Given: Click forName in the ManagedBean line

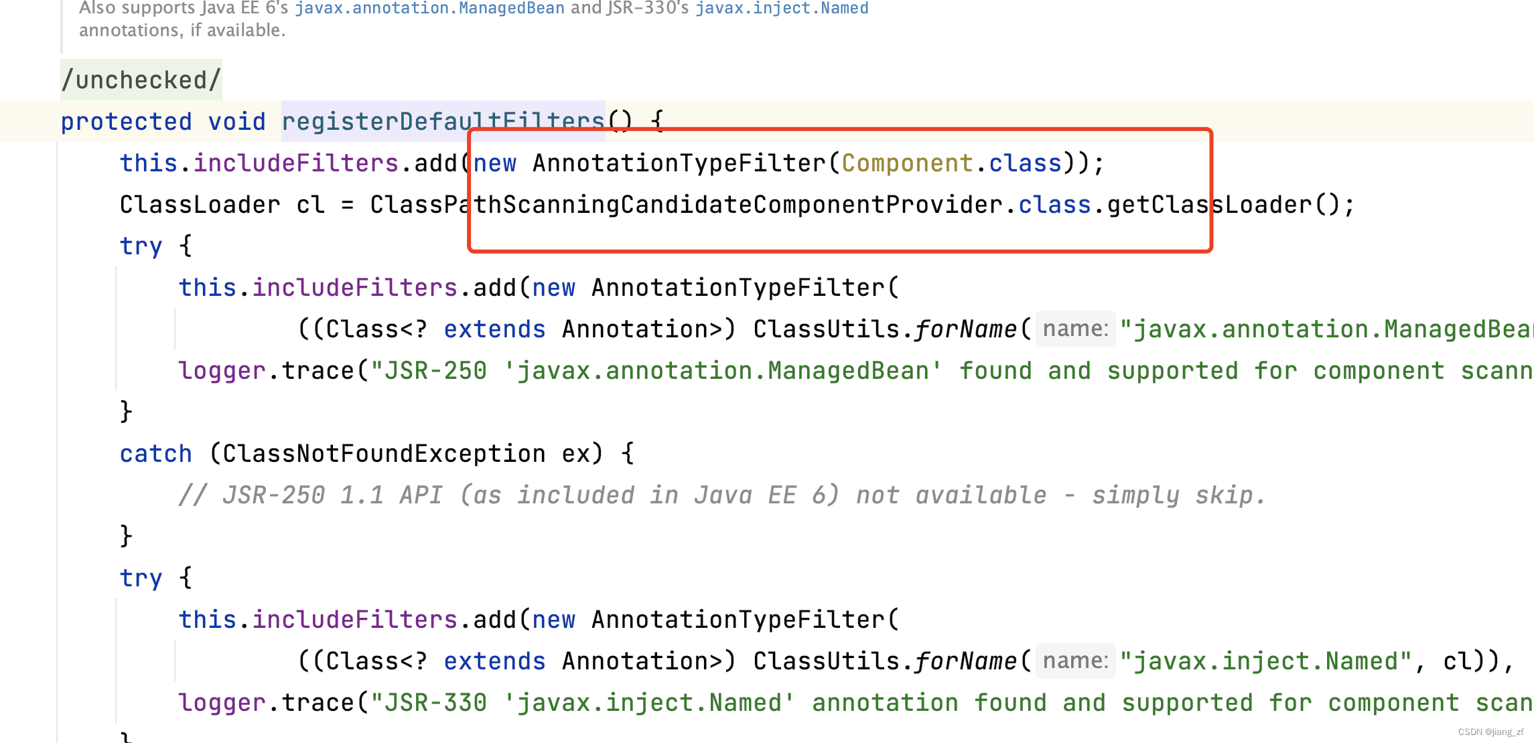Looking at the screenshot, I should click(966, 329).
